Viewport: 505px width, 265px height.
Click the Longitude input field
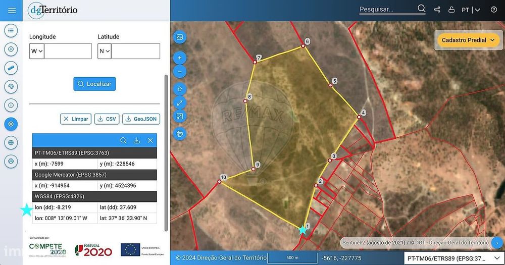tap(68, 51)
